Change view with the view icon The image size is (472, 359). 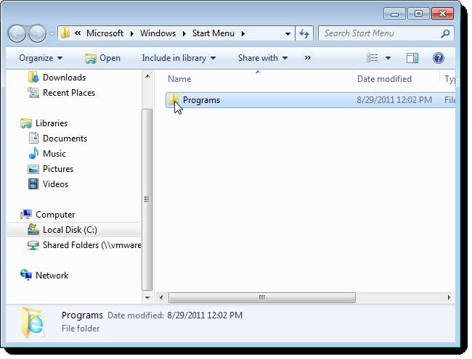pos(372,58)
